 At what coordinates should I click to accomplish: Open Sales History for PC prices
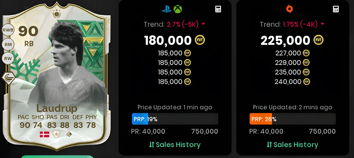[x=292, y=145]
